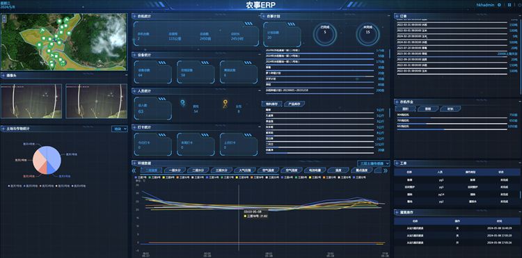Screen dimensions: 522x258
Task: Select the 大气压强 environment tab
Action: [x=244, y=170]
